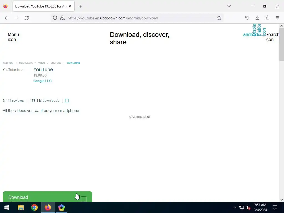Click the 3,444 reviews text
The image size is (284, 213).
click(x=13, y=101)
